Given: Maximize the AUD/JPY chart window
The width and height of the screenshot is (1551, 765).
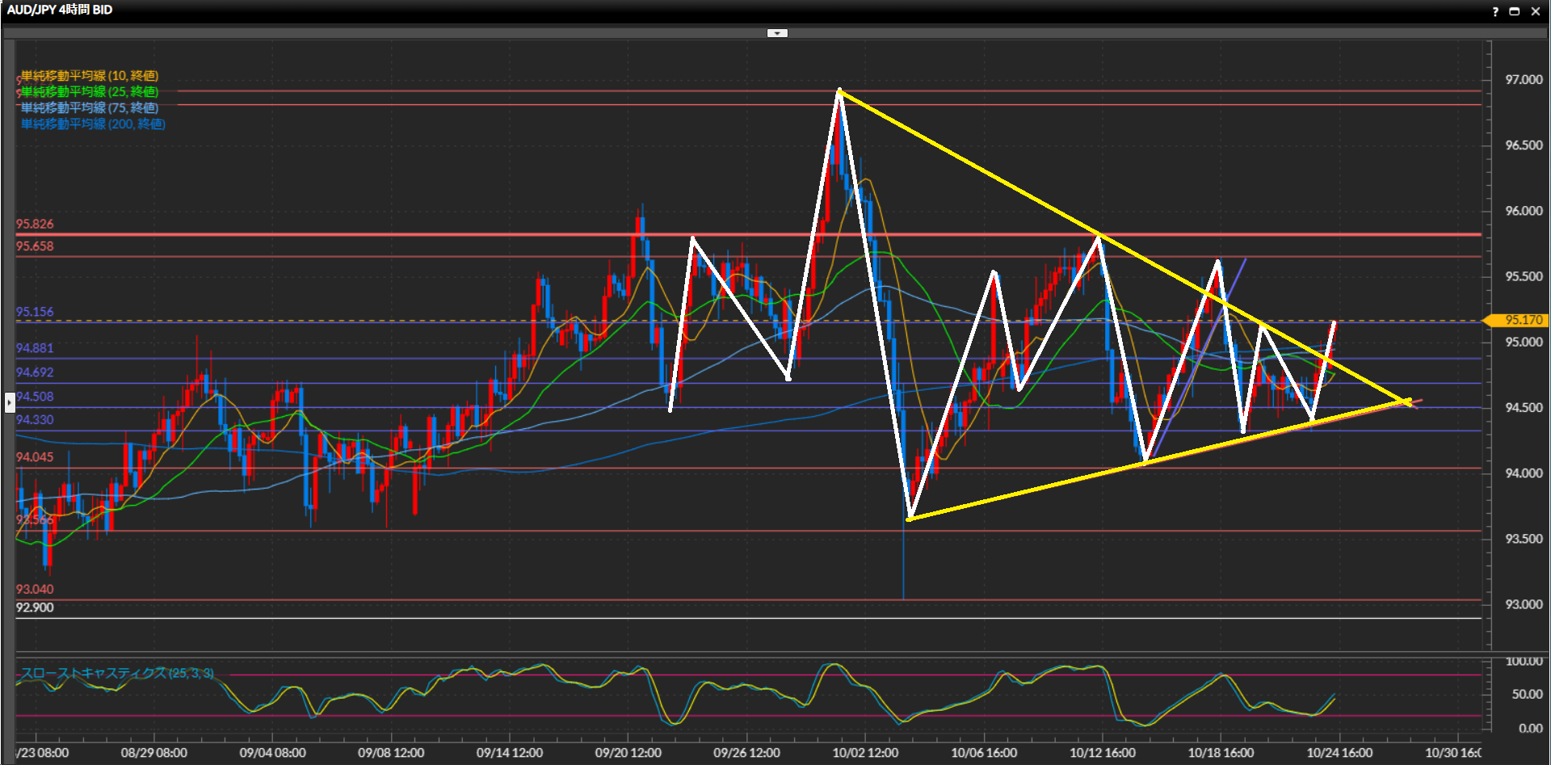Looking at the screenshot, I should [1515, 11].
